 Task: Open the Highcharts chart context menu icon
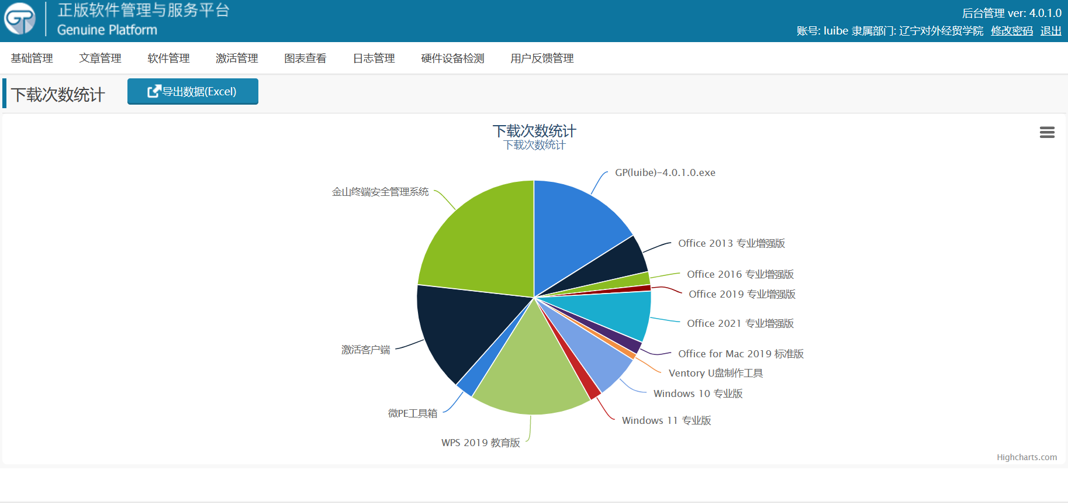tap(1047, 133)
